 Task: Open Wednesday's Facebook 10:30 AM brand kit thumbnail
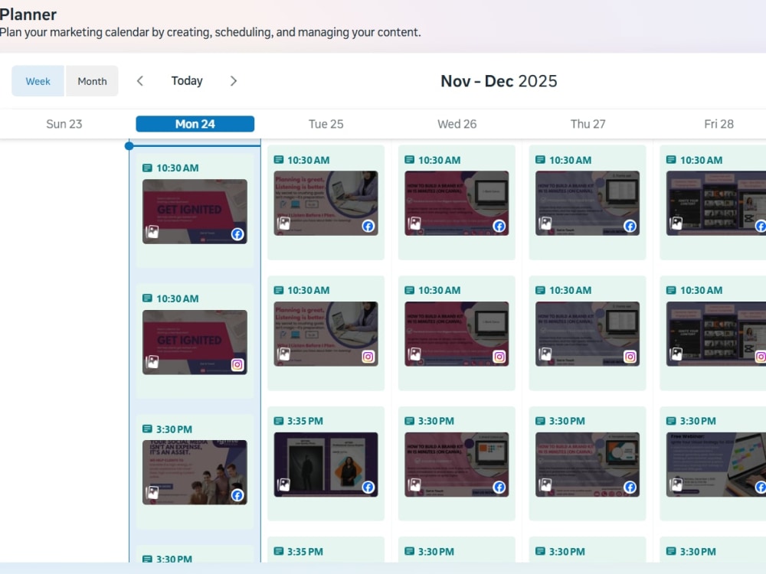point(457,203)
